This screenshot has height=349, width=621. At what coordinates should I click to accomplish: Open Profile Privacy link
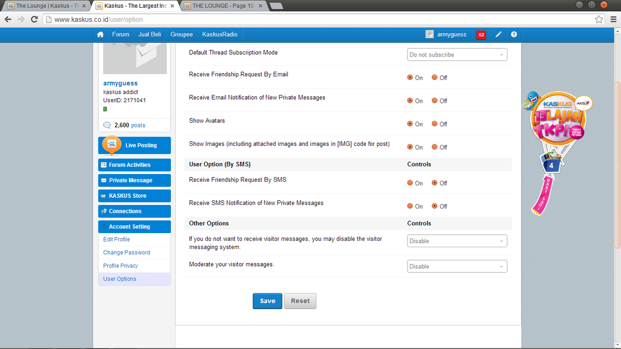[120, 266]
